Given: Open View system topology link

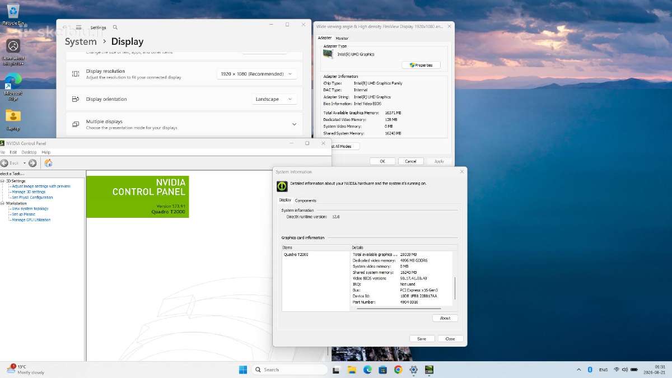Looking at the screenshot, I should [x=30, y=208].
